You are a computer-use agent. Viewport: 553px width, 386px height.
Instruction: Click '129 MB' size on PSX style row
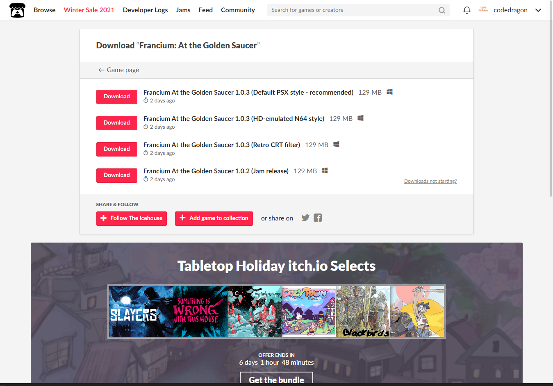(370, 93)
